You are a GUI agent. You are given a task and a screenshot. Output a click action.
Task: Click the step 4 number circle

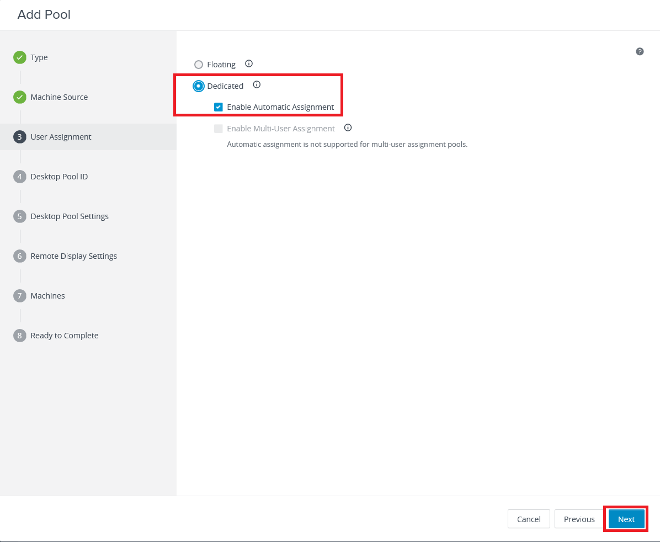[x=20, y=177]
